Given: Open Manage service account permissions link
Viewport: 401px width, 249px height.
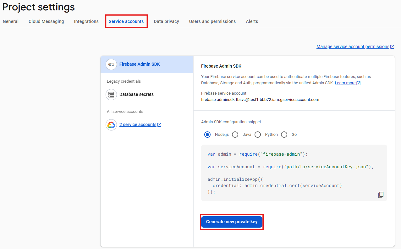Looking at the screenshot, I should pos(353,47).
